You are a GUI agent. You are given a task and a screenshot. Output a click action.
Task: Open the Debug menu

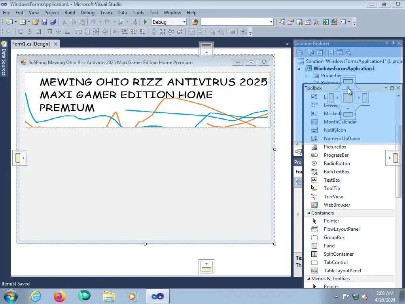[87, 12]
